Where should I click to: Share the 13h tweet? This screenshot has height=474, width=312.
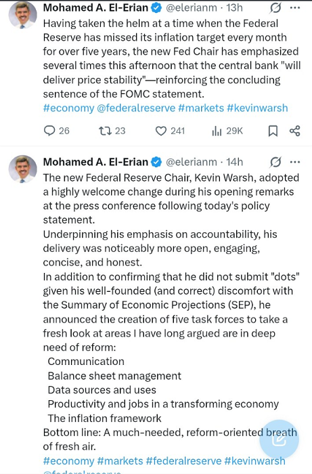click(x=295, y=131)
